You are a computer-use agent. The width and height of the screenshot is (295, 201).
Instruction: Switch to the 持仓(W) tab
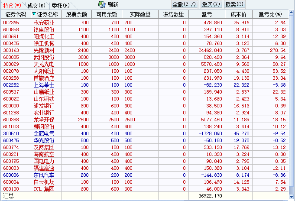(12, 5)
